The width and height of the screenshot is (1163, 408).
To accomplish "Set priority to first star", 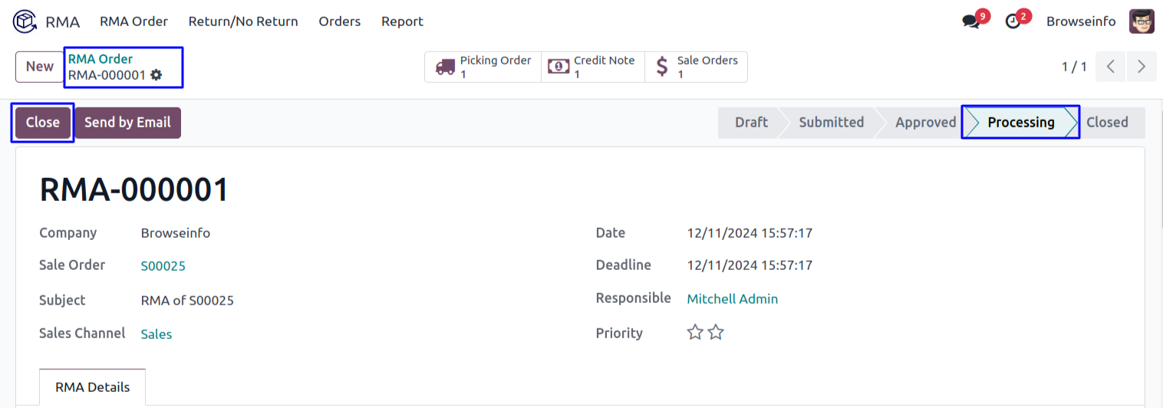I will coord(695,333).
